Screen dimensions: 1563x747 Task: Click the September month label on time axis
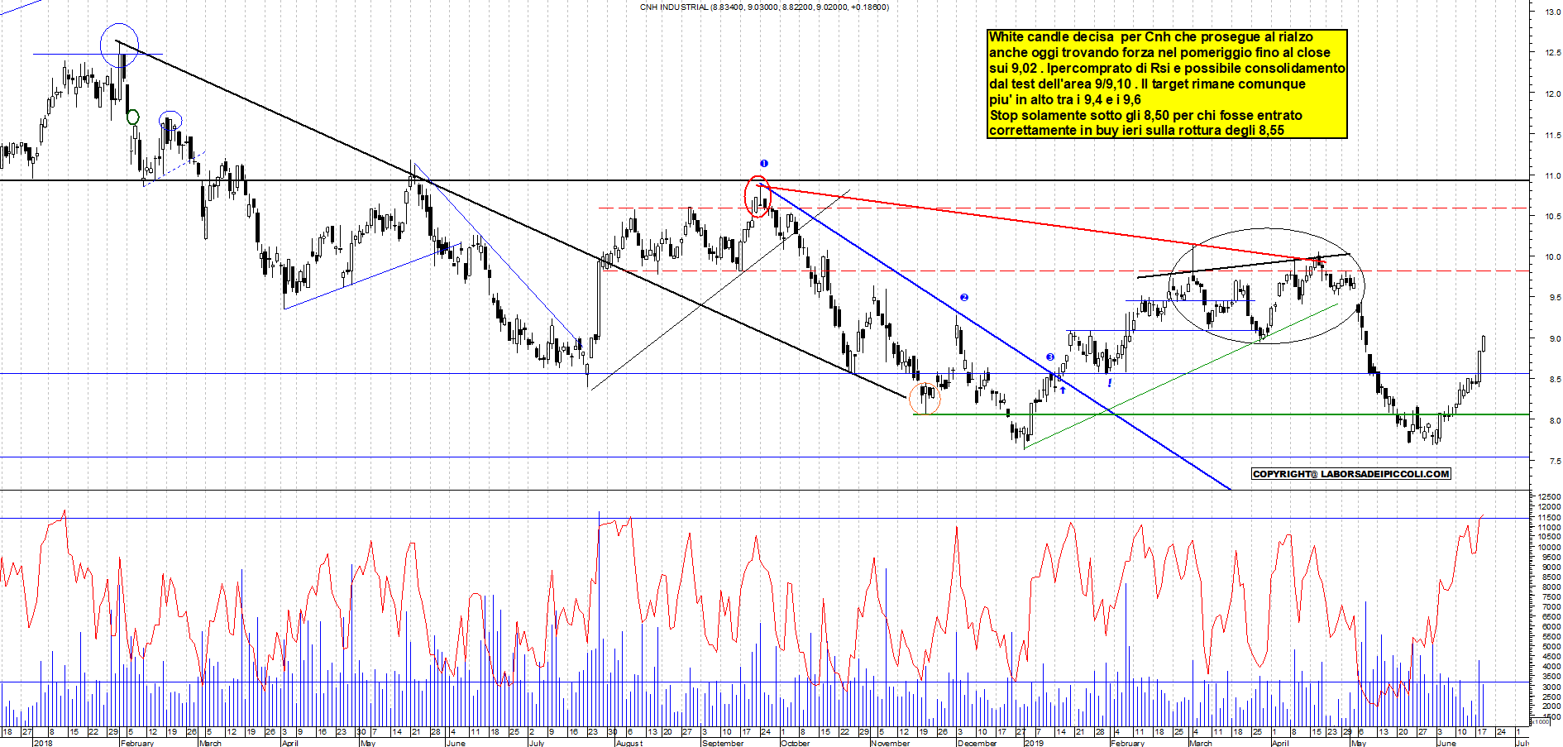pyautogui.click(x=723, y=743)
